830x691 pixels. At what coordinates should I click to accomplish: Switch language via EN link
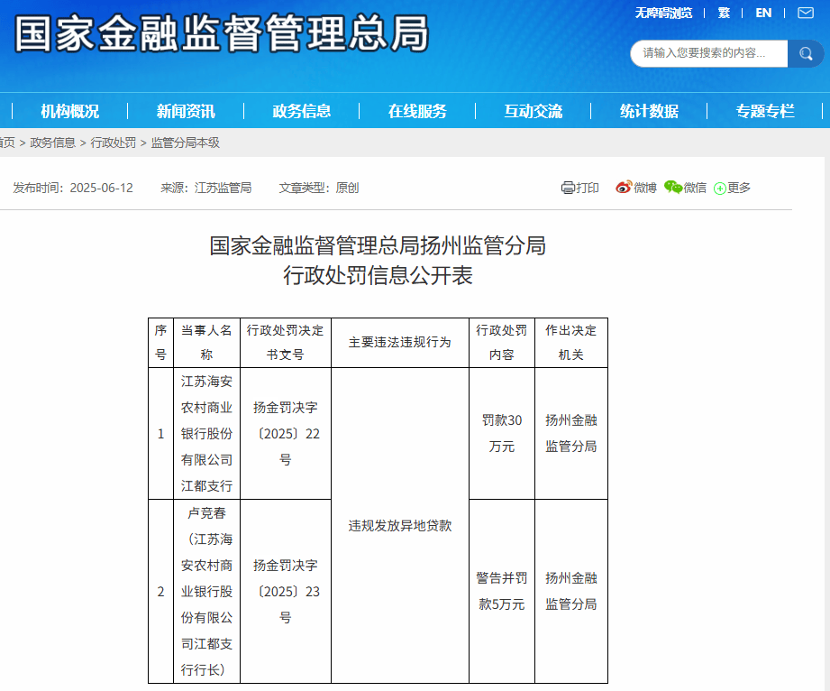click(x=763, y=13)
